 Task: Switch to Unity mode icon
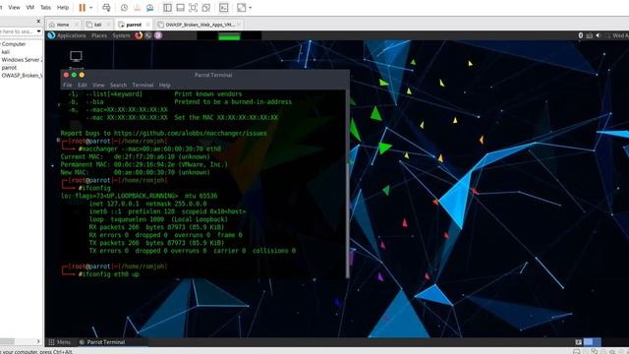coord(206,8)
